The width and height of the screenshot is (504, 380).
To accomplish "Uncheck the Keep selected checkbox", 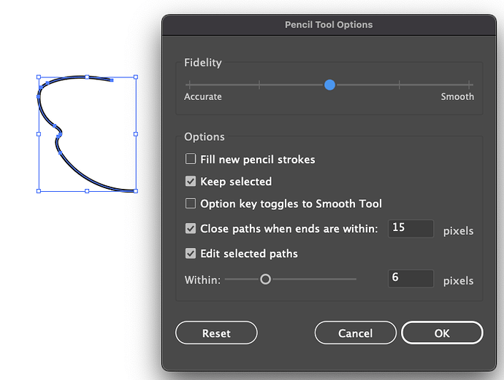I will pyautogui.click(x=191, y=182).
